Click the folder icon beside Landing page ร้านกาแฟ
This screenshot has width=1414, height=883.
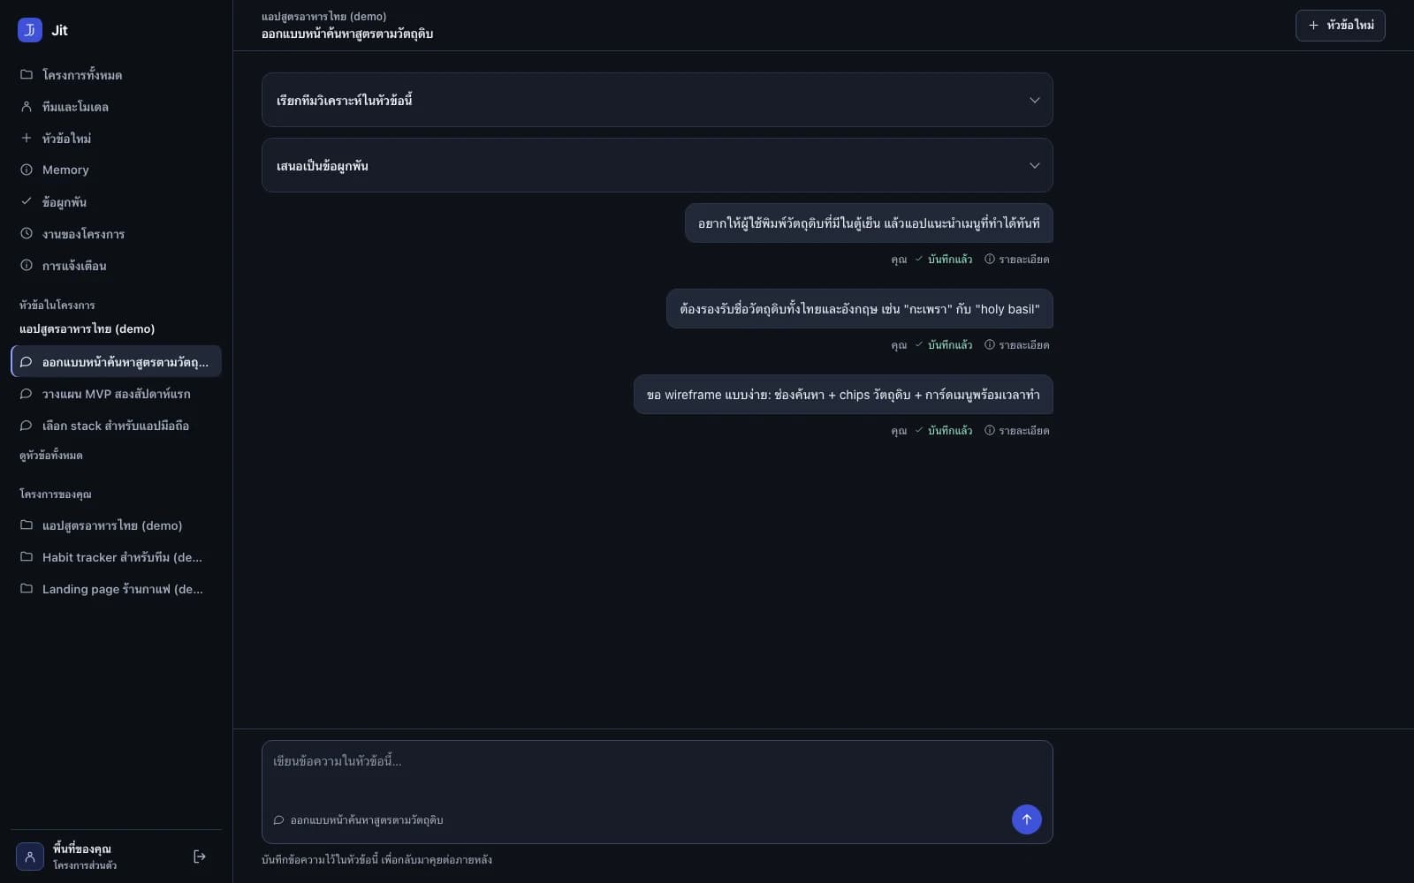(x=27, y=589)
